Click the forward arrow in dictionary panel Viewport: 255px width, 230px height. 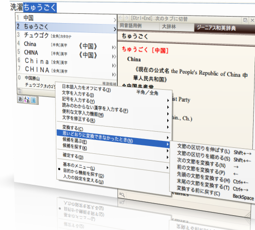(127, 18)
